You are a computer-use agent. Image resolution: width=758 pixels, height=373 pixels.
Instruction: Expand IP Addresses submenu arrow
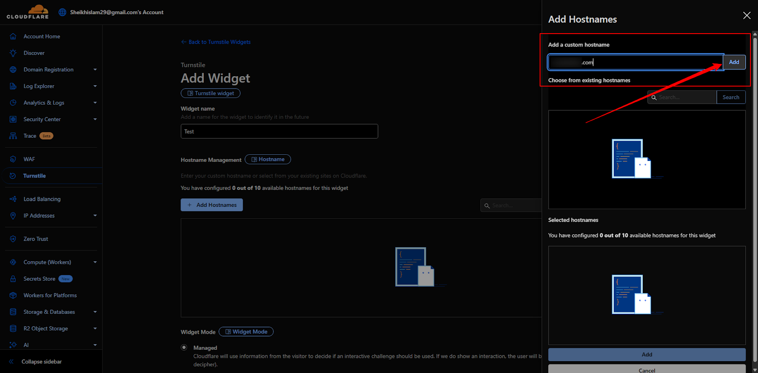point(95,216)
